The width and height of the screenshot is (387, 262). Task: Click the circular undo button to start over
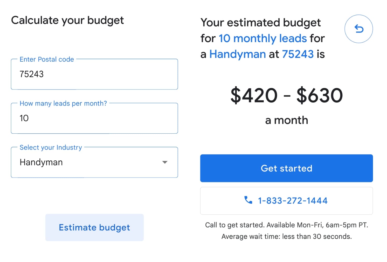coord(359,29)
